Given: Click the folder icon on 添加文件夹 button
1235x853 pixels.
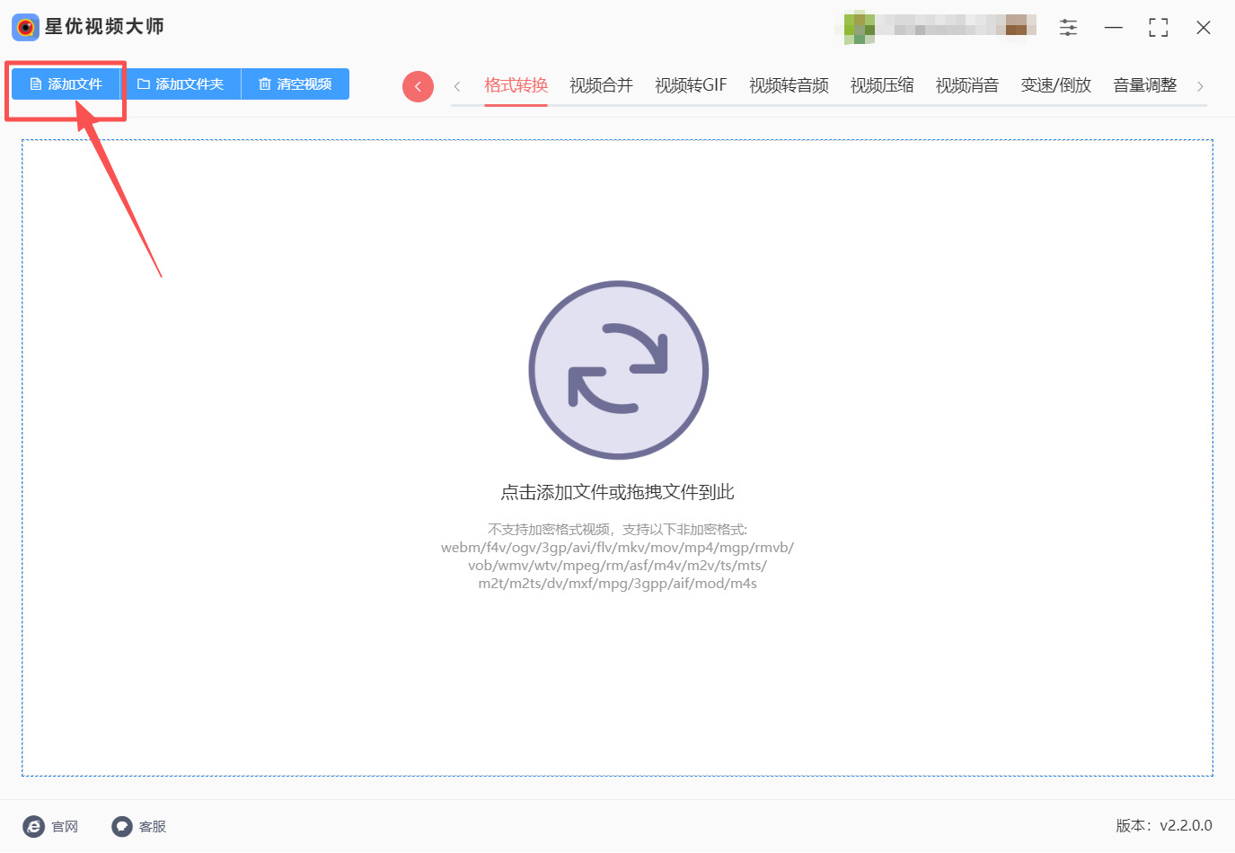Looking at the screenshot, I should (x=142, y=85).
